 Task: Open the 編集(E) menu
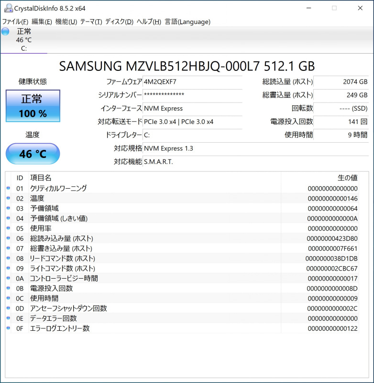pos(42,22)
